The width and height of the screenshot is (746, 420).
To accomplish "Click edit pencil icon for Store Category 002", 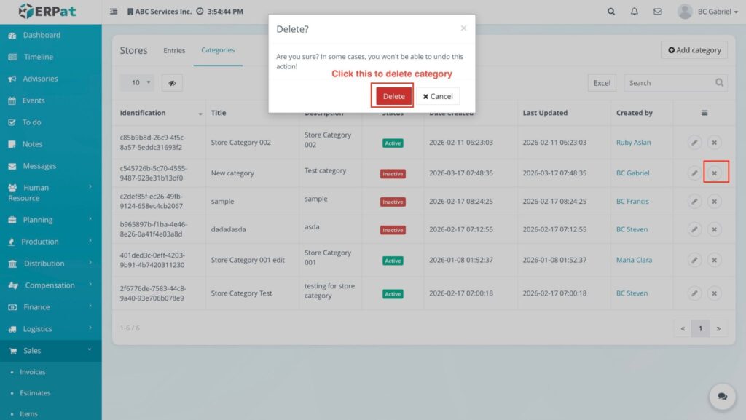I will tap(694, 143).
